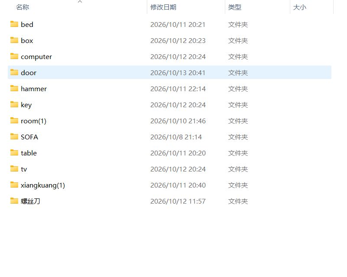Select the hammer folder icon
This screenshot has width=347, height=277.
pyautogui.click(x=14, y=88)
